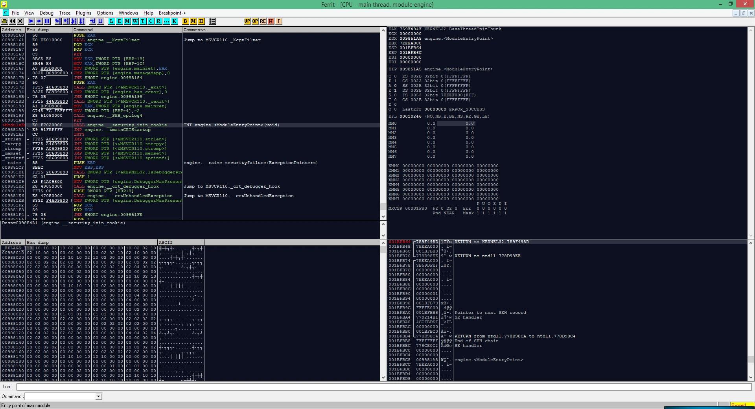This screenshot has width=755, height=409.
Task: Restart the program with the rewind icon
Action: tap(13, 21)
